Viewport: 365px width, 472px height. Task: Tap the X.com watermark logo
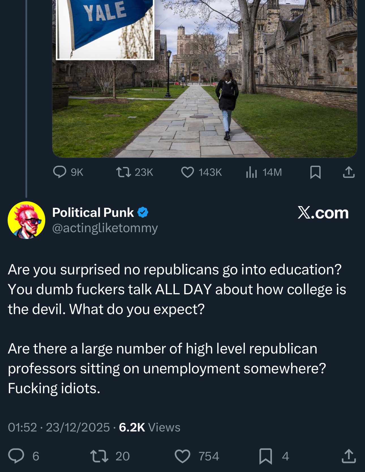coord(323,213)
